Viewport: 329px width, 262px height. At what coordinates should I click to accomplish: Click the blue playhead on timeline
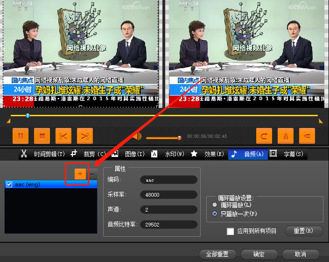point(28,115)
